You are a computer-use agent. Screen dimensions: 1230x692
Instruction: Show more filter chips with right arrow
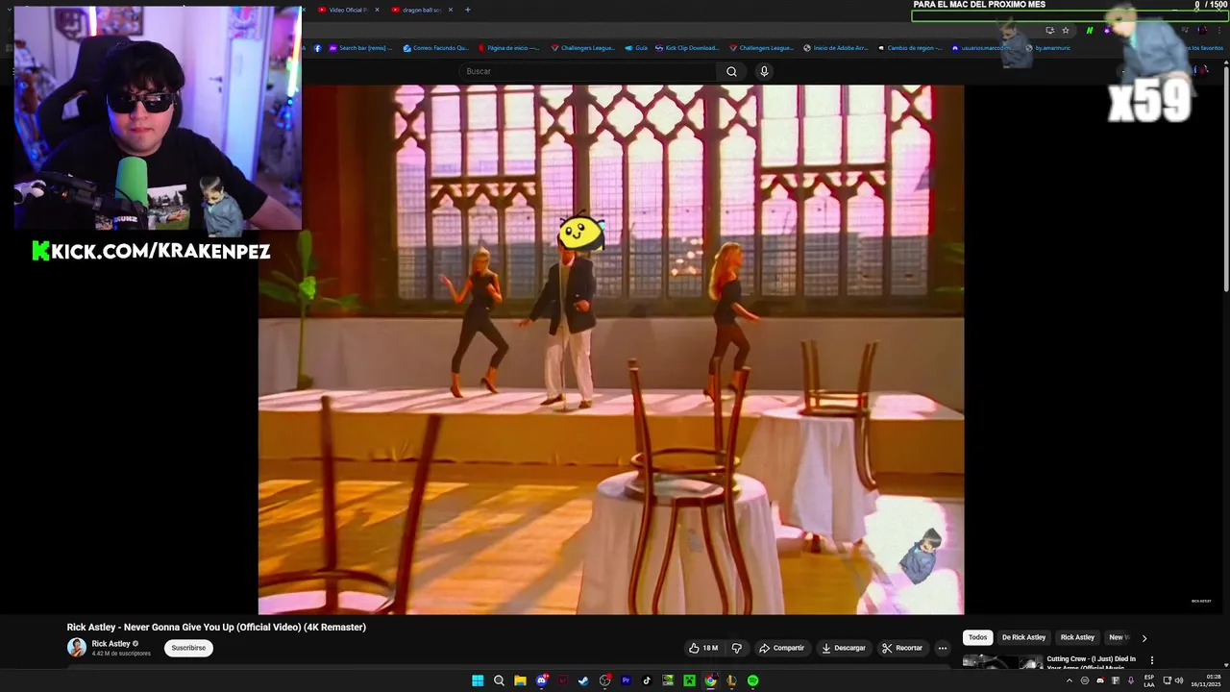(x=1144, y=638)
